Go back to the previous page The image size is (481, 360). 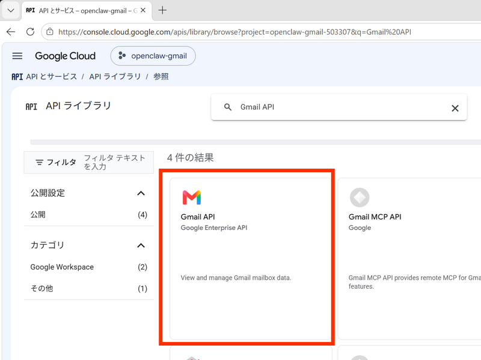click(x=11, y=32)
